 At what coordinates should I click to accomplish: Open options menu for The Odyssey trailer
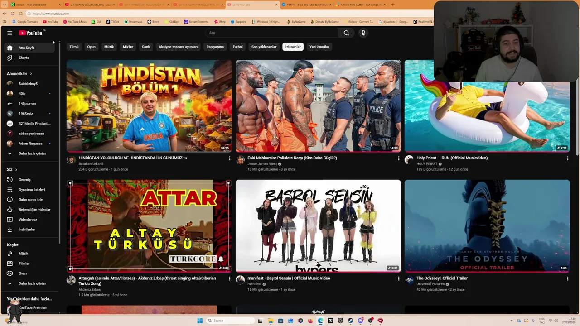point(567,278)
